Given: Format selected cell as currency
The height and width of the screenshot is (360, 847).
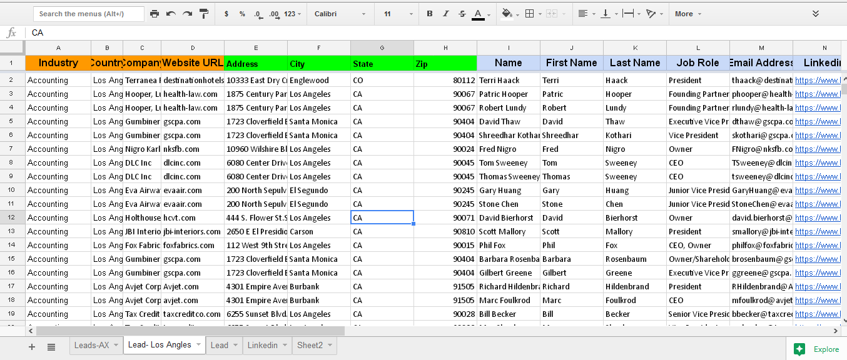Looking at the screenshot, I should (226, 12).
